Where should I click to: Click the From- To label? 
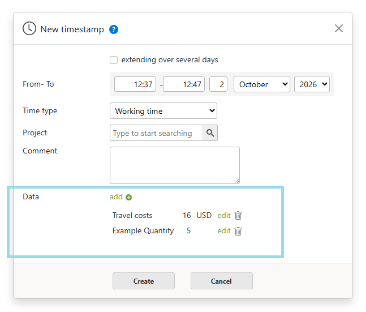[38, 84]
